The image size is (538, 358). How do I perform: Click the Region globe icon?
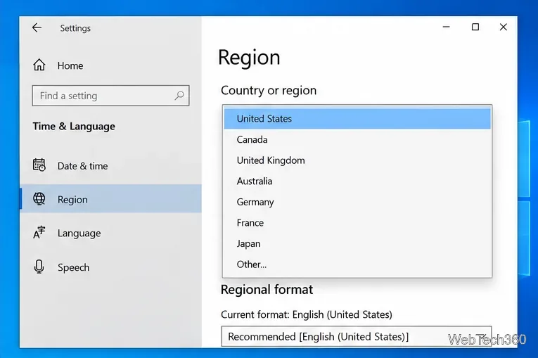(x=39, y=199)
